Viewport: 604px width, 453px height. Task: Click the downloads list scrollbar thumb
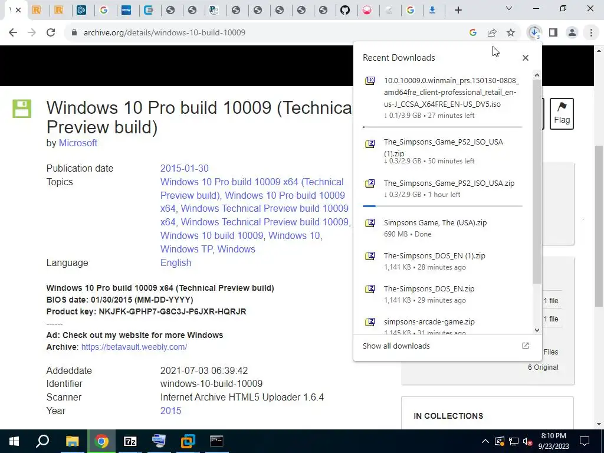coord(537,181)
